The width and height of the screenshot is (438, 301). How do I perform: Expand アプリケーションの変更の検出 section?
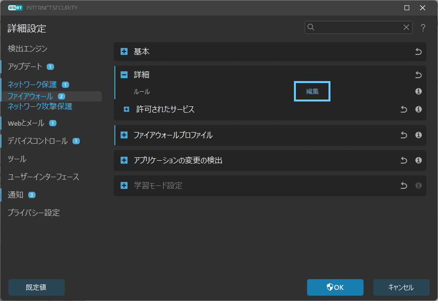124,160
